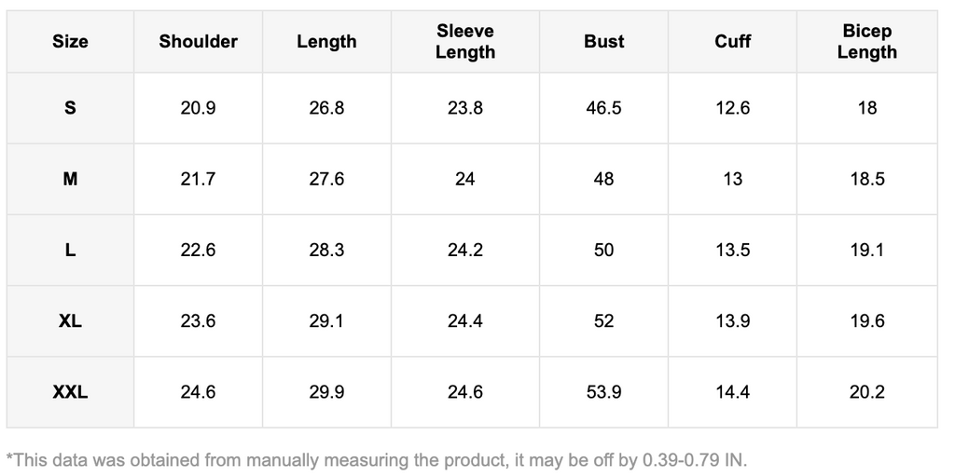955x476 pixels.
Task: Click the Bicep Length header
Action: point(866,42)
